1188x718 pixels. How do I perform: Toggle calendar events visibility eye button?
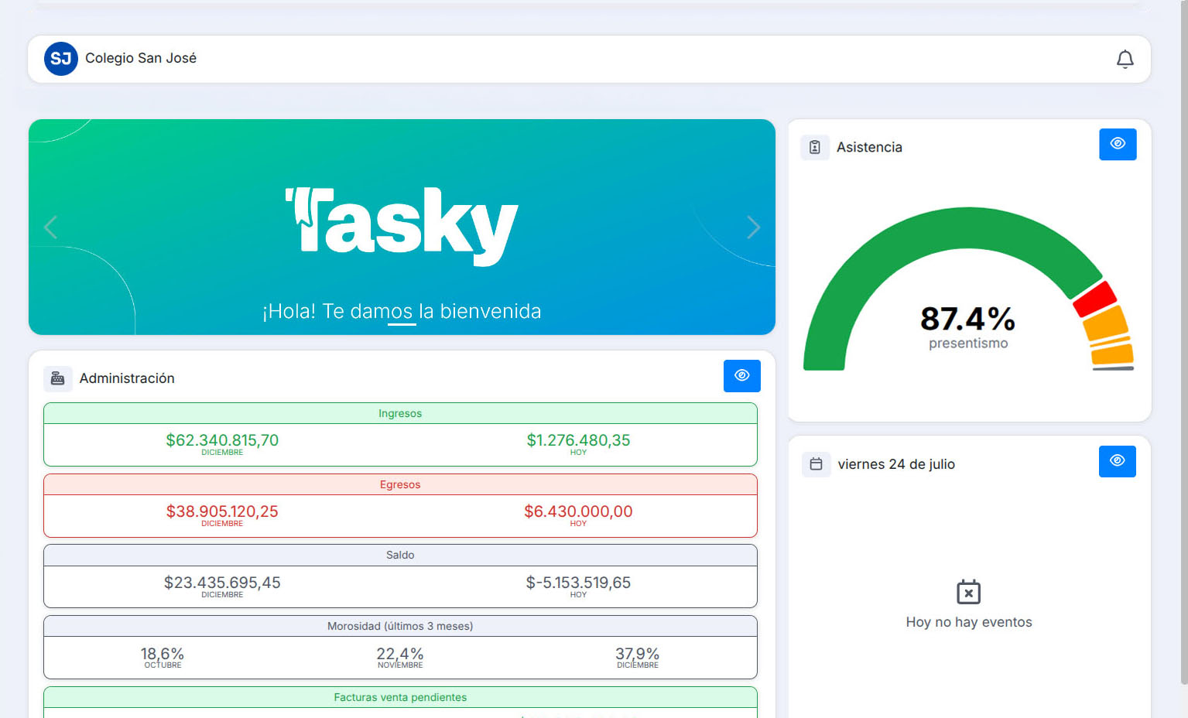pos(1117,461)
